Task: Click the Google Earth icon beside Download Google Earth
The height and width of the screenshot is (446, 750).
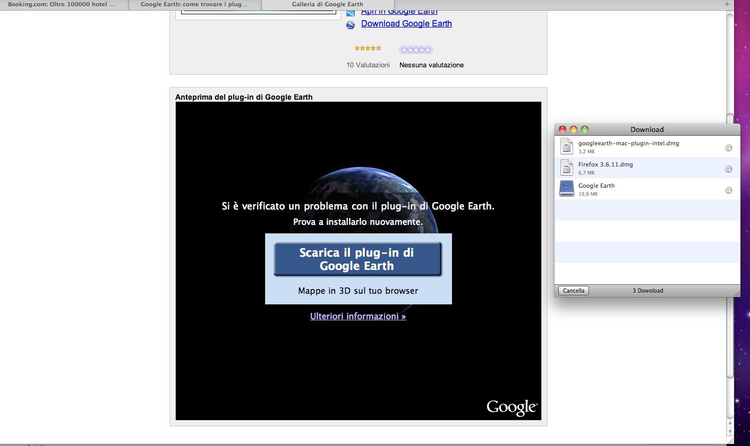Action: click(x=350, y=24)
